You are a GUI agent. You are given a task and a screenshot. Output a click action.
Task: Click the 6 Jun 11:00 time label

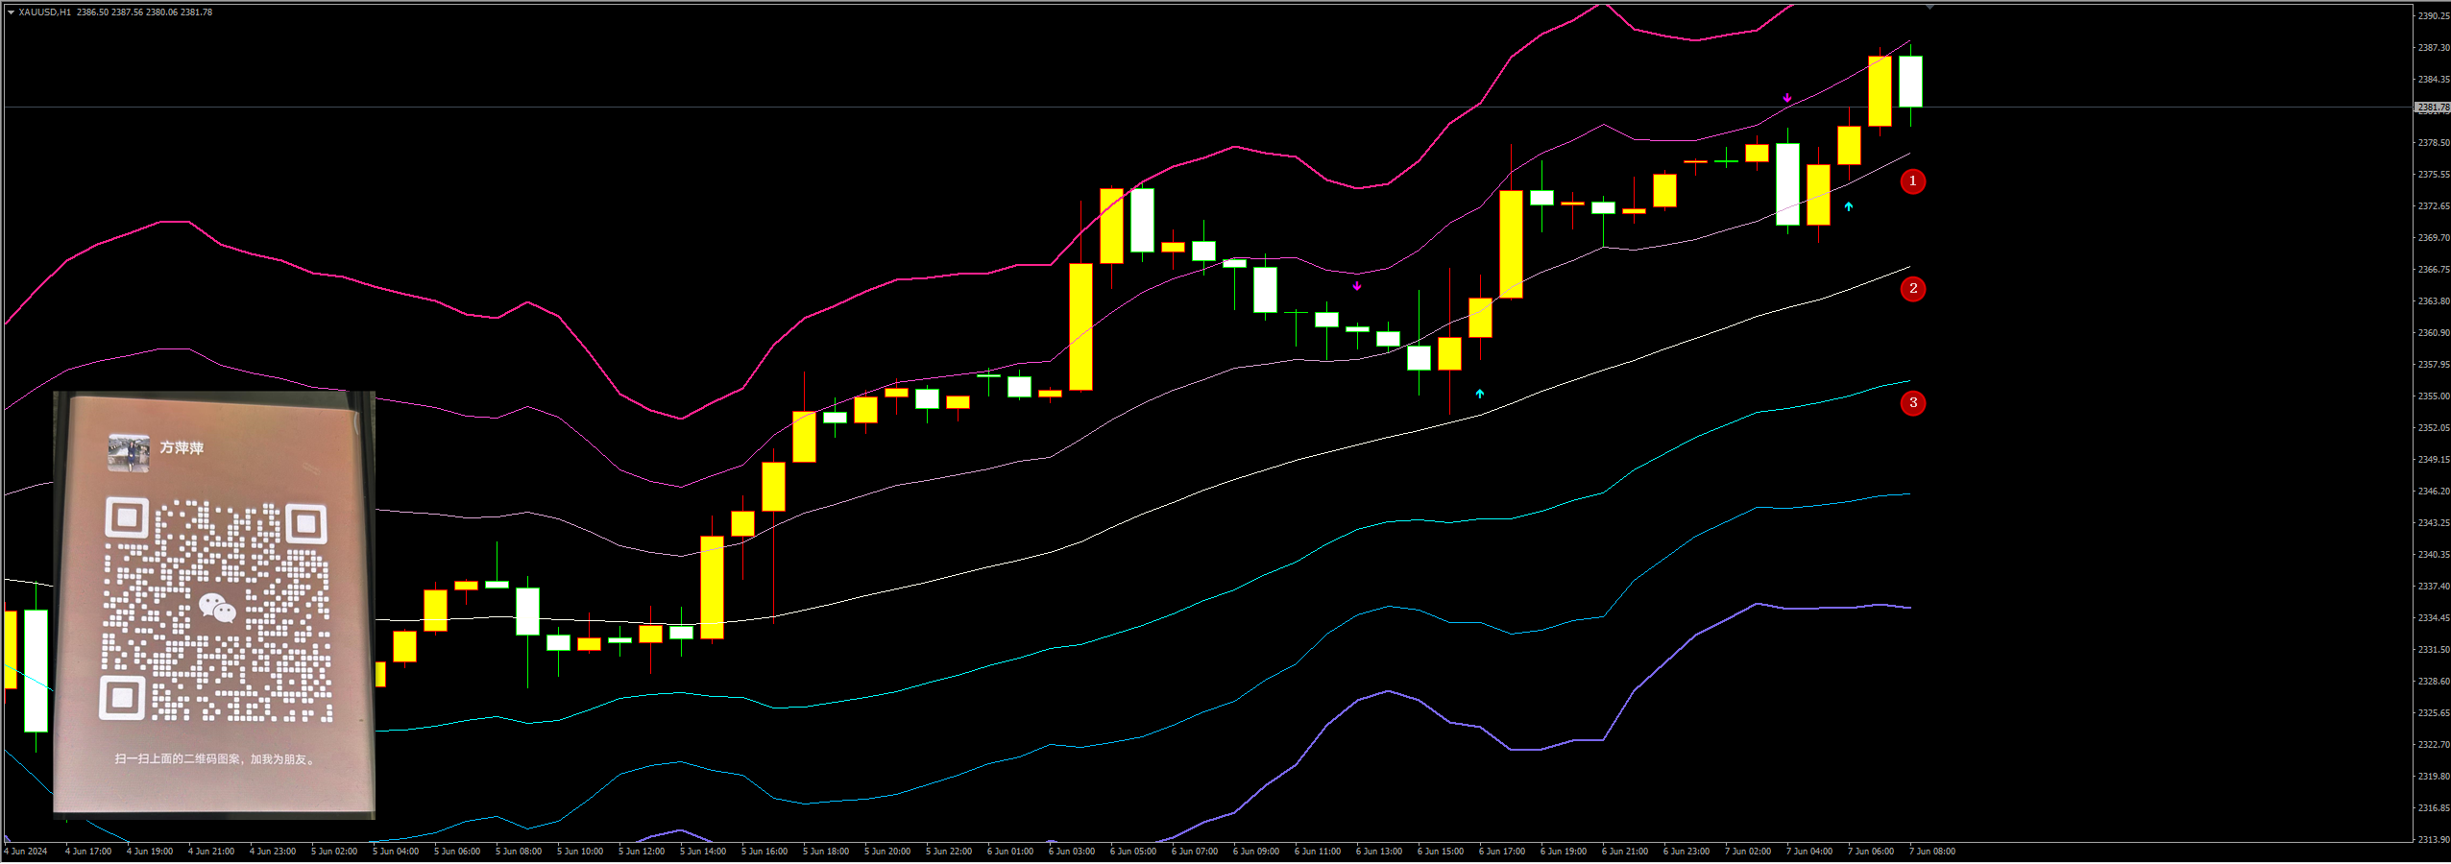click(1318, 852)
